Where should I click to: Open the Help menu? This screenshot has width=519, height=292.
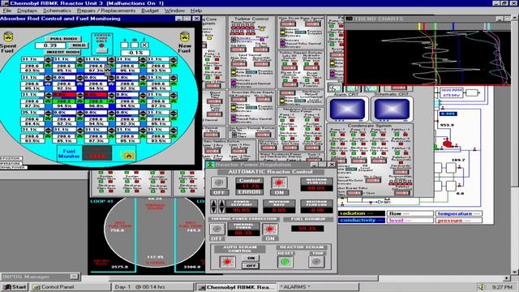tap(196, 11)
